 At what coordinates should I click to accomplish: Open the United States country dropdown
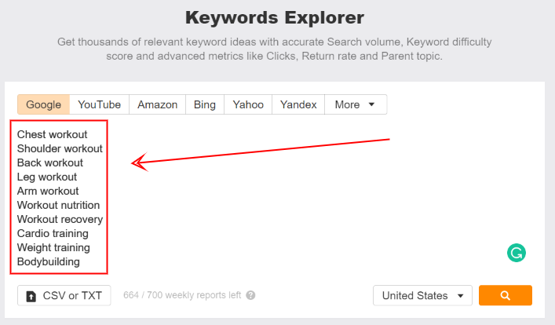pos(422,296)
